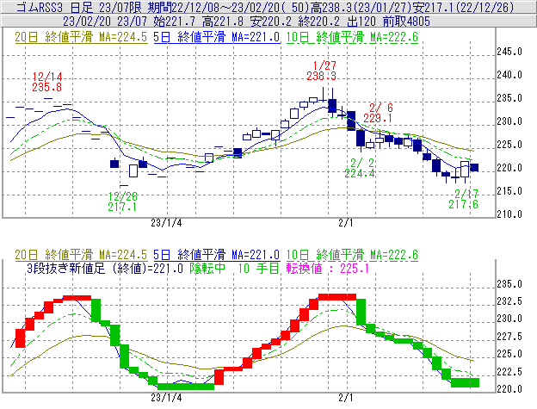Click the red top block near 2/1
Image resolution: width=537 pixels, height=409 pixels.
coord(337,297)
